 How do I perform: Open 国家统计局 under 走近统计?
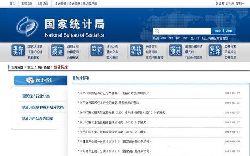pyautogui.click(x=35, y=46)
